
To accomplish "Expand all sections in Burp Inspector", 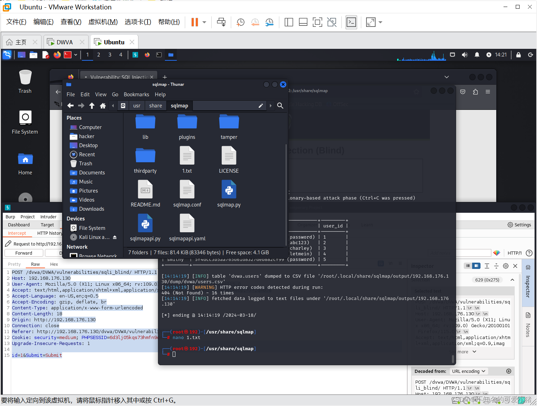I will 487,266.
